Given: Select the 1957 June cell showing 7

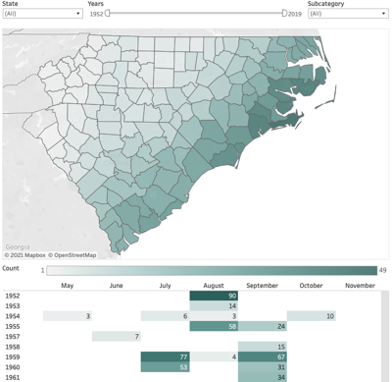Looking at the screenshot, I should 117,337.
